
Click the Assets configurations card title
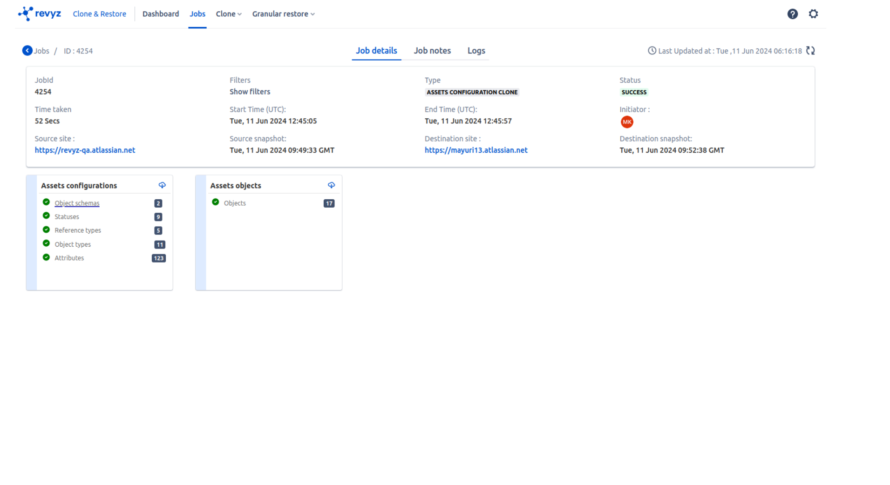pos(79,186)
